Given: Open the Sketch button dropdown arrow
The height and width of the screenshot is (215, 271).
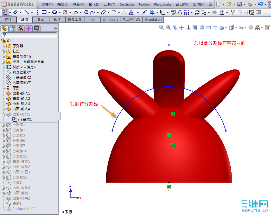Looking at the screenshot, I should tap(10, 13).
